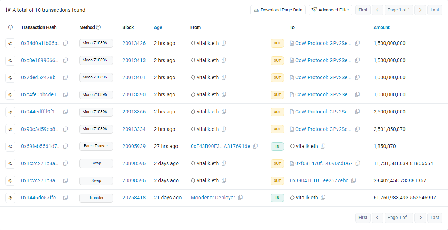Click the Amount column header
This screenshot has width=448, height=230.
pyautogui.click(x=381, y=27)
